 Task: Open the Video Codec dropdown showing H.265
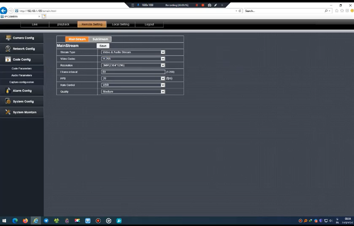pyautogui.click(x=163, y=59)
